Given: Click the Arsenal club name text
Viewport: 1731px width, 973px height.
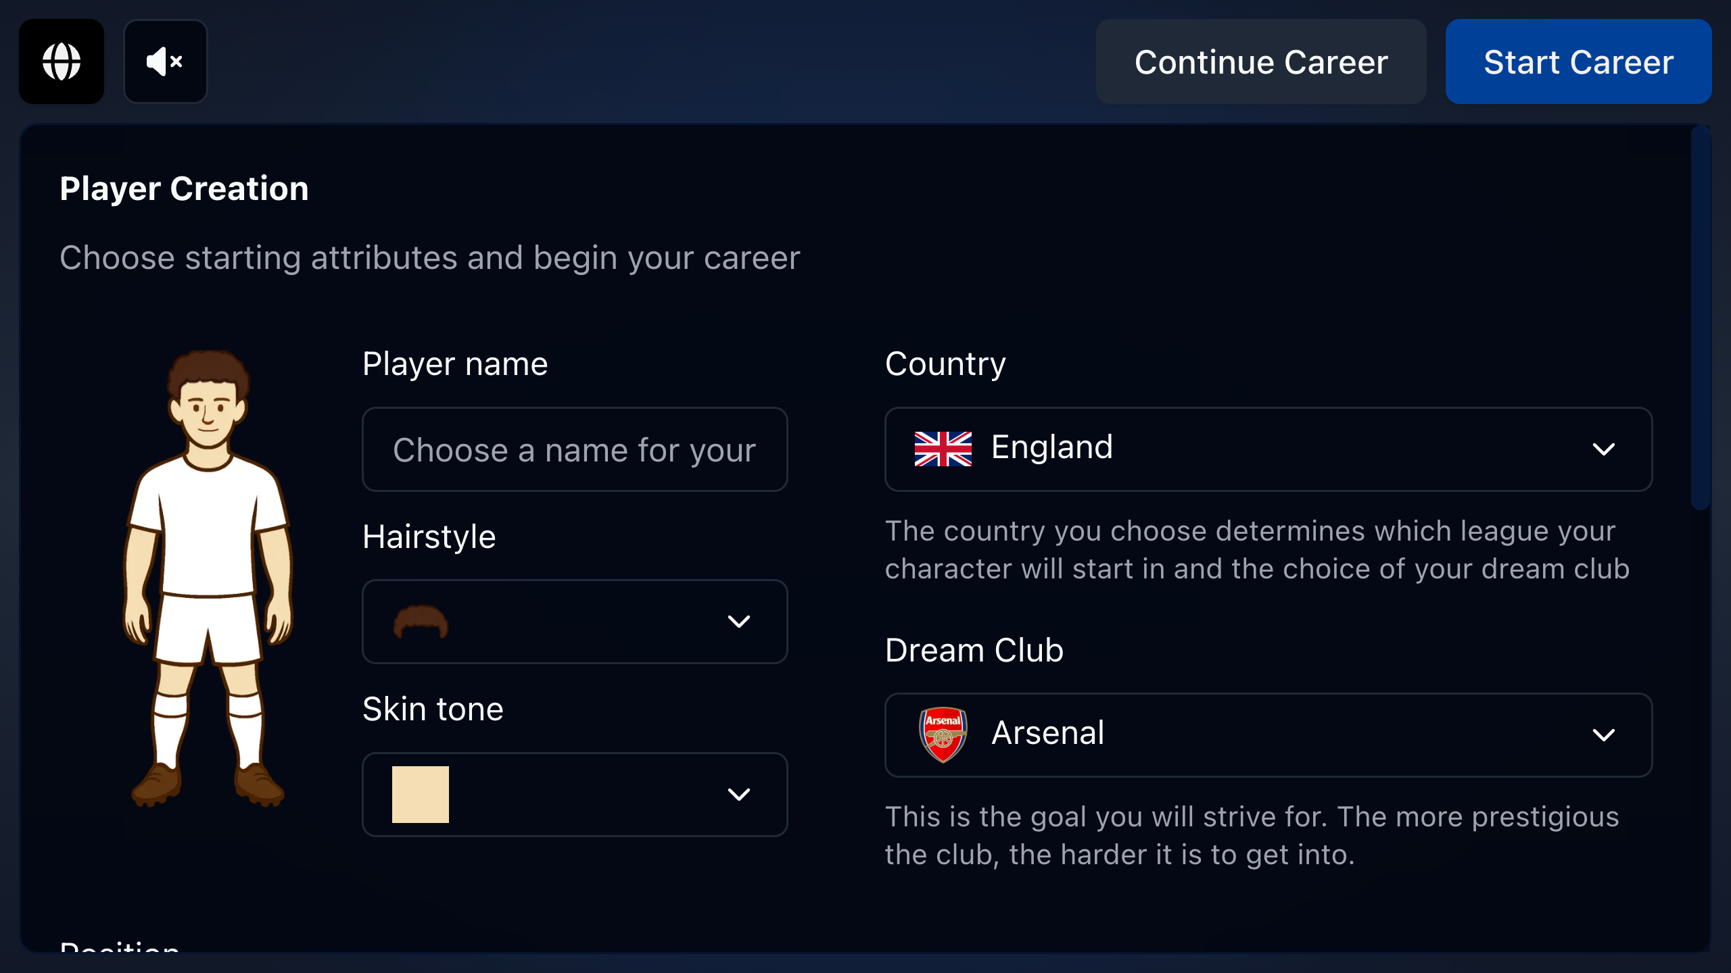Looking at the screenshot, I should point(1047,733).
